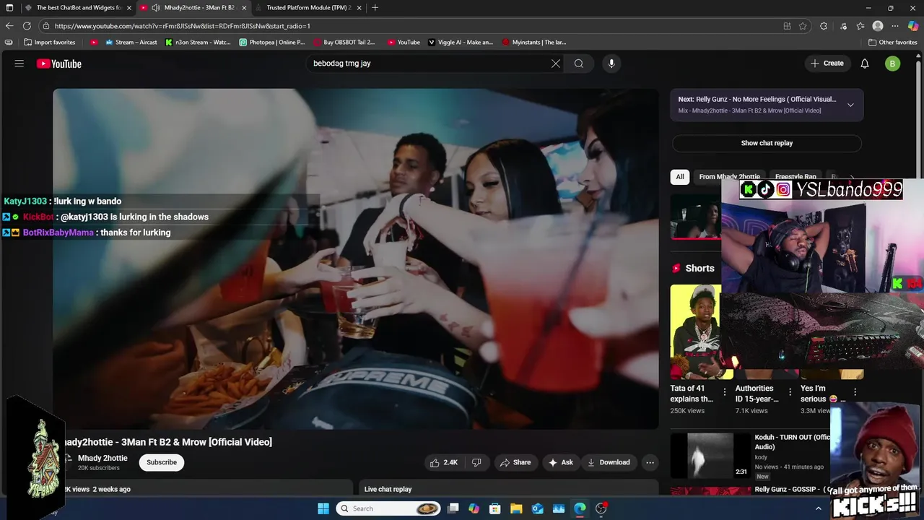Reload the page with refresh icon

[27, 26]
